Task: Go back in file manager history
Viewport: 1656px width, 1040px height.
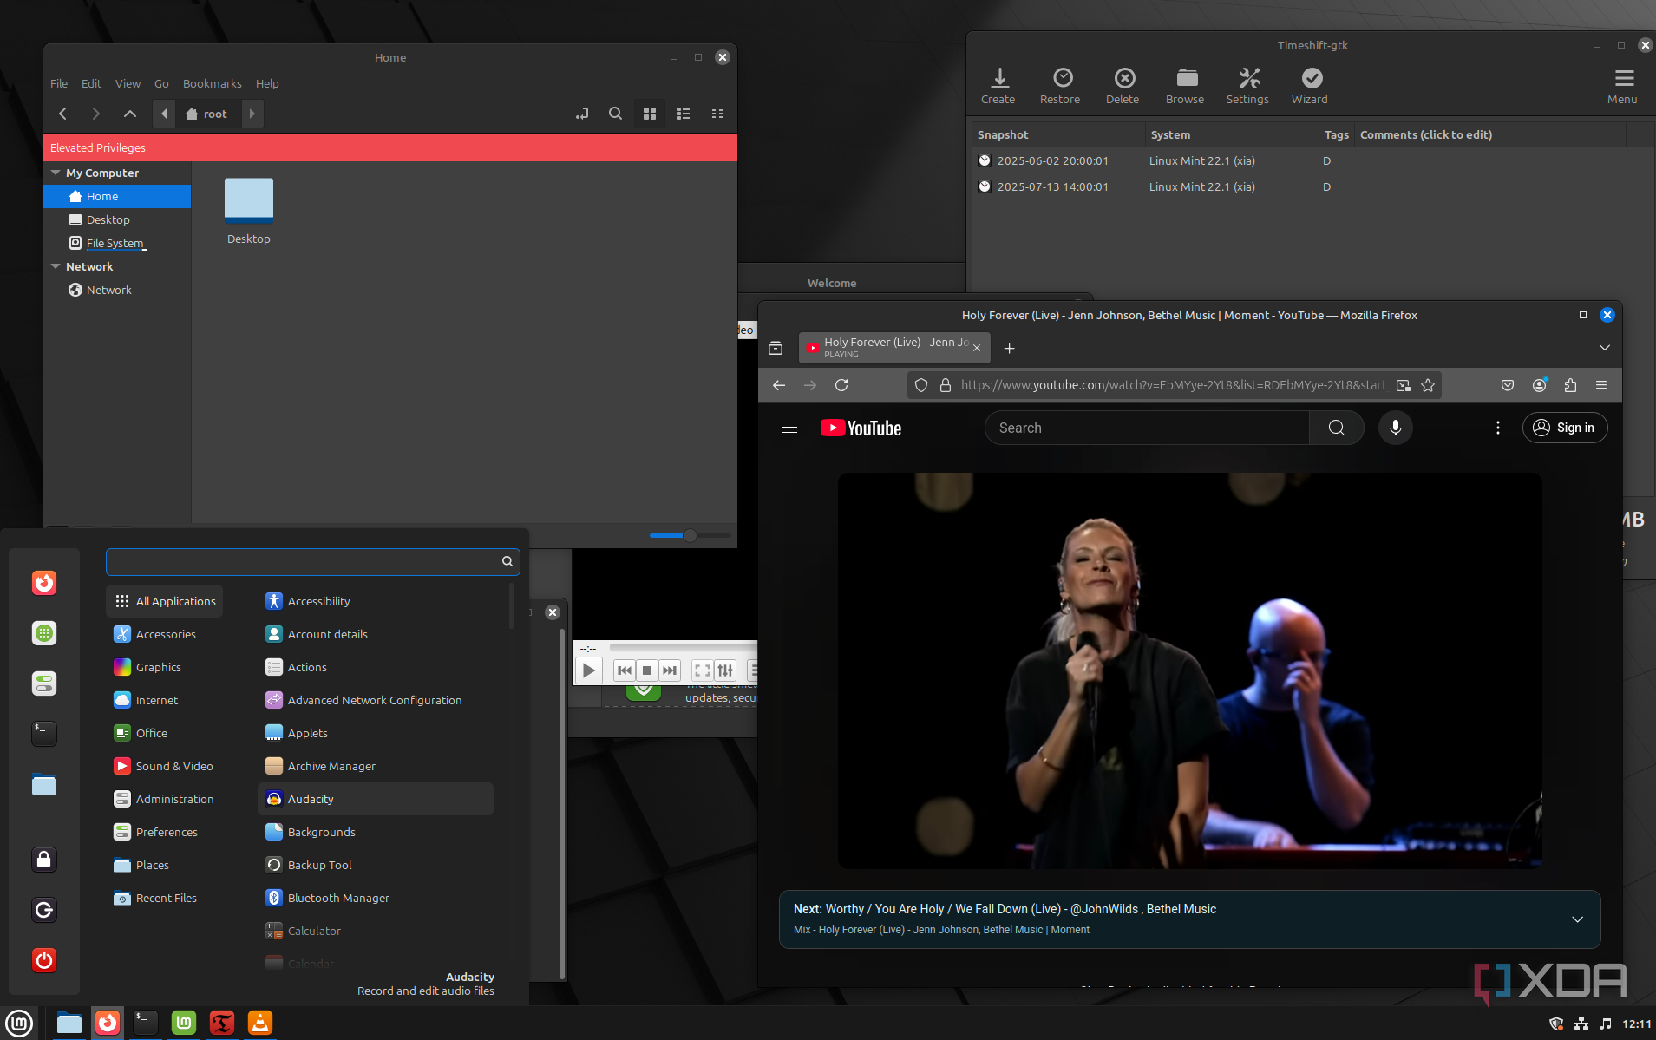Action: (x=62, y=114)
